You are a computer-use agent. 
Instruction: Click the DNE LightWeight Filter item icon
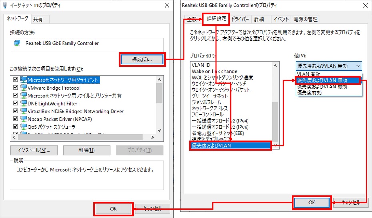point(23,104)
